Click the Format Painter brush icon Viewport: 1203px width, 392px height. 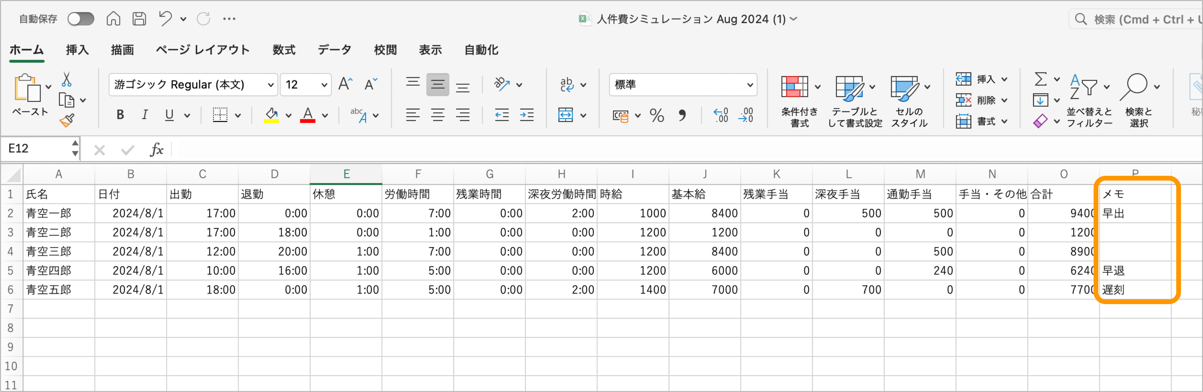coord(67,121)
